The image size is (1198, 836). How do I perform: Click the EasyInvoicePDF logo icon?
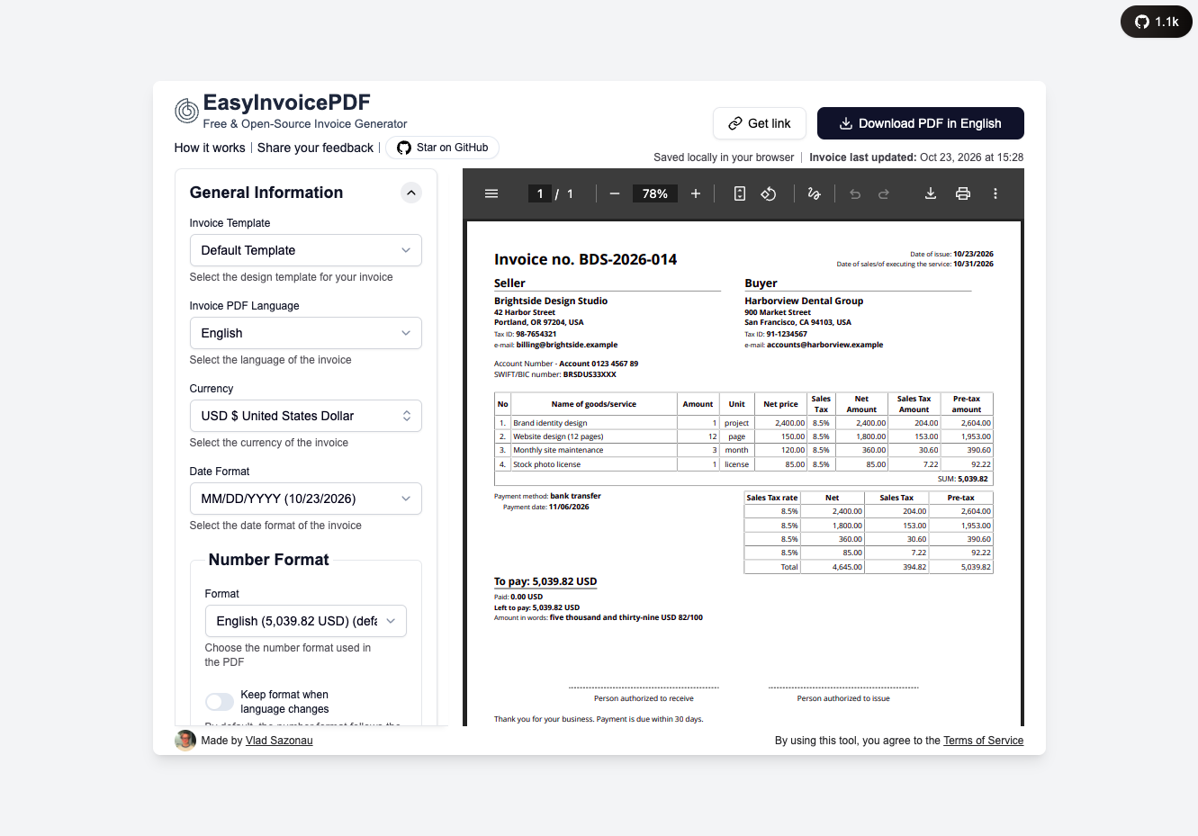[x=186, y=111]
